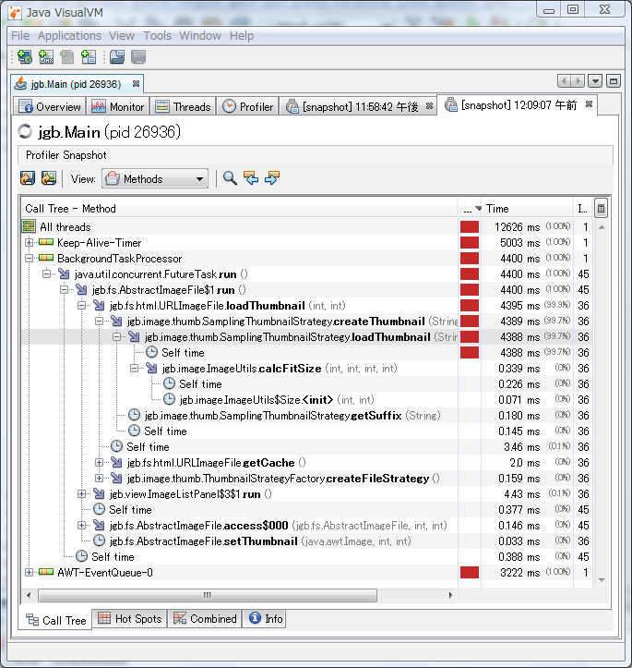Open the Applications menu

tap(69, 36)
